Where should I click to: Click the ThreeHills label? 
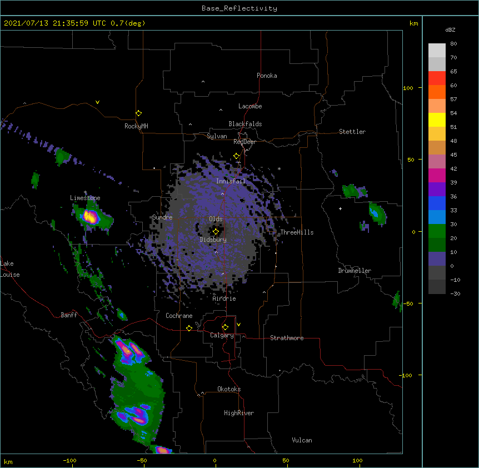[297, 232]
